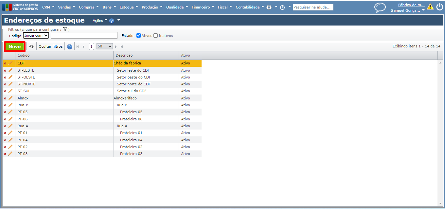Open the help question mark in top menu

[282, 7]
